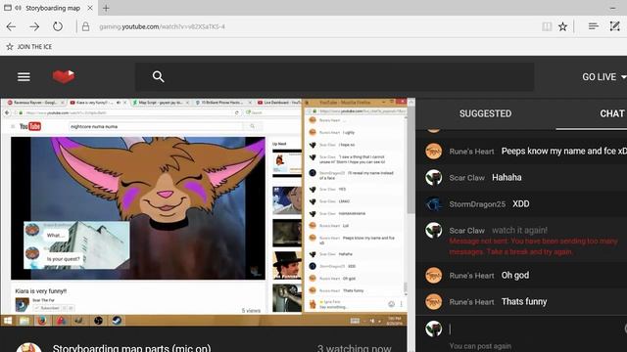Make a web note

point(614,26)
